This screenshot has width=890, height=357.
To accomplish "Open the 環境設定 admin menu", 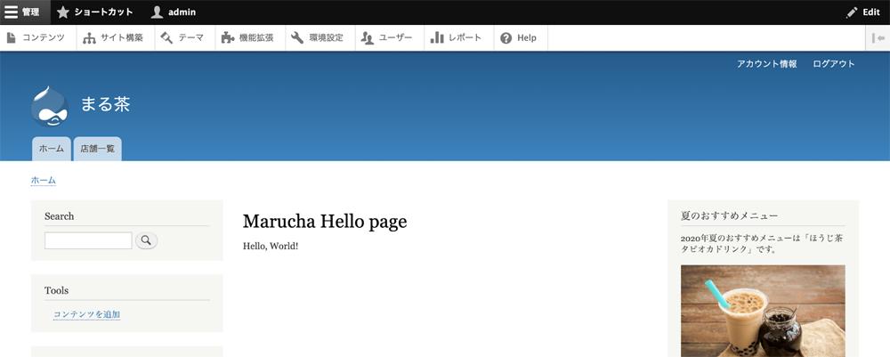I will pos(320,38).
